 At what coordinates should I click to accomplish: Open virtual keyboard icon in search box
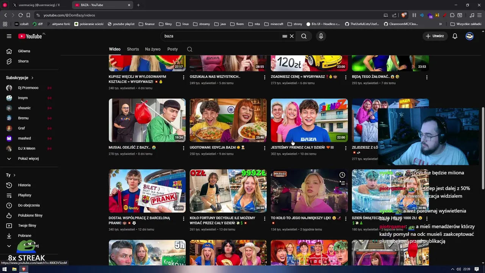(285, 36)
